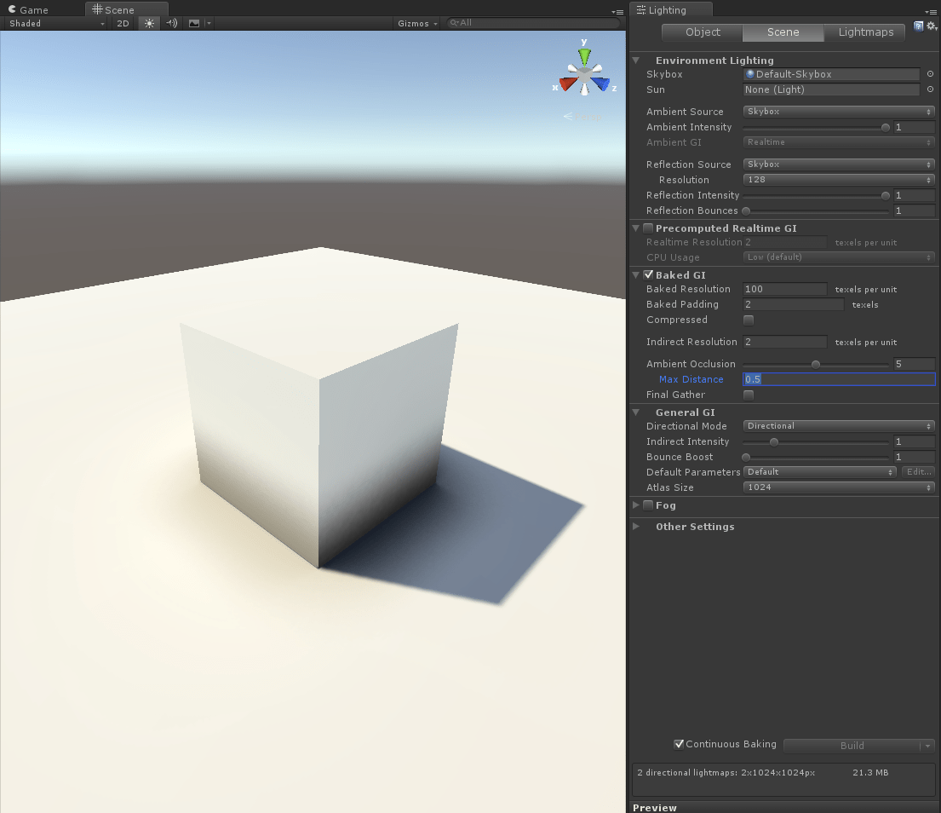
Task: Open the Gizmos menu
Action: click(416, 23)
